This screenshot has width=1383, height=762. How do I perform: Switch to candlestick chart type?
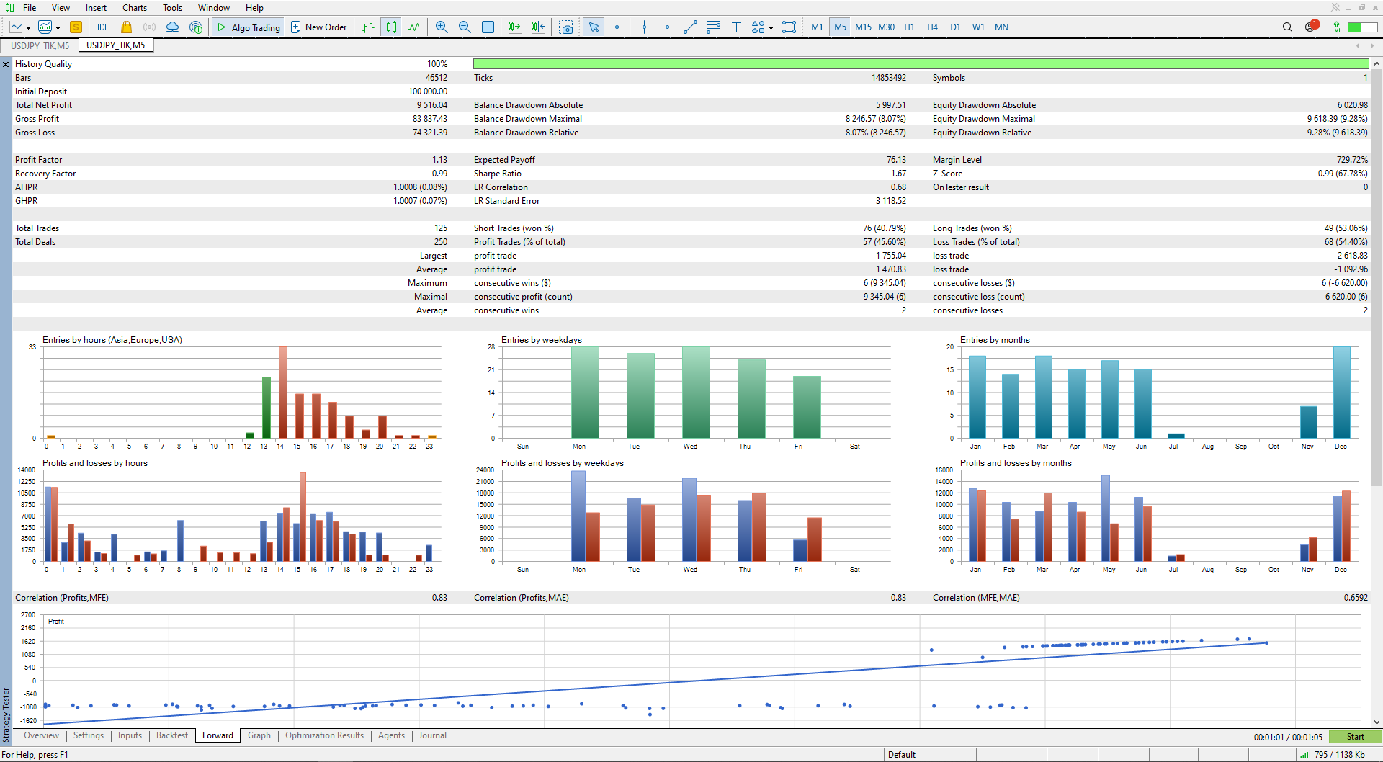[391, 27]
